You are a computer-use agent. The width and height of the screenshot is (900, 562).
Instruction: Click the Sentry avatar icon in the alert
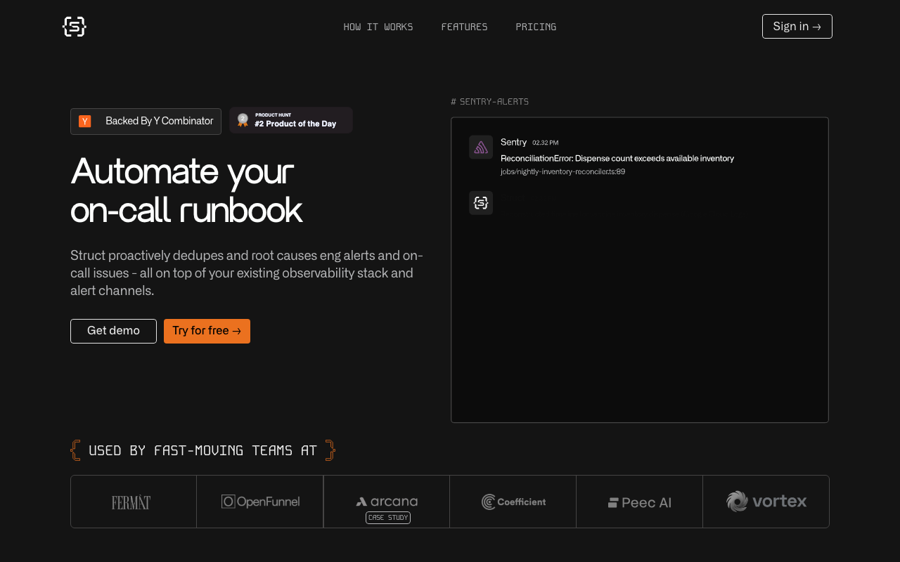coord(481,148)
